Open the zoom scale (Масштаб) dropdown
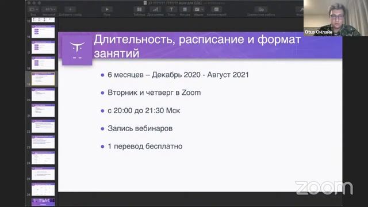The width and height of the screenshot is (368, 207). tap(49, 9)
